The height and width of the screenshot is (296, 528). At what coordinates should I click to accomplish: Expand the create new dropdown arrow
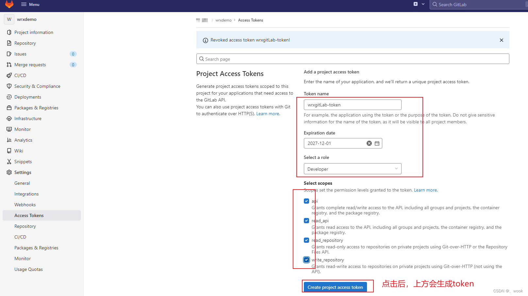[423, 4]
